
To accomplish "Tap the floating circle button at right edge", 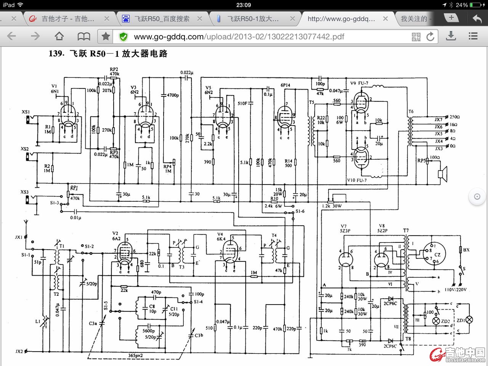I will tap(477, 197).
